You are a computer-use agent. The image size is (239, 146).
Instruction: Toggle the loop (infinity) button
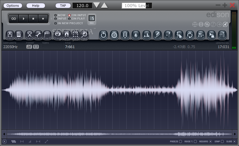[14, 19]
